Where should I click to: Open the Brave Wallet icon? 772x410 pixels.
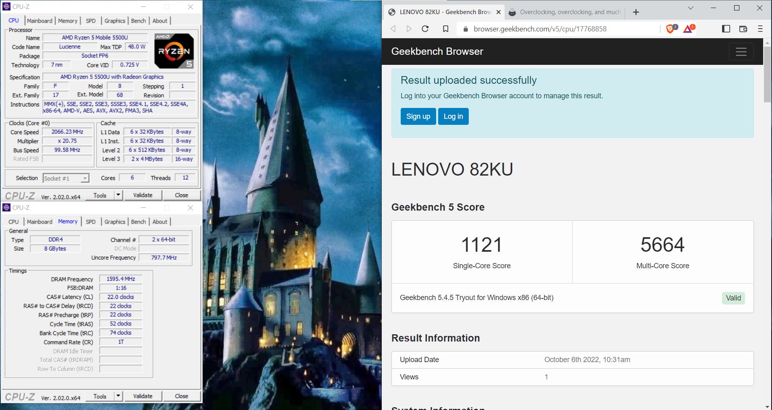point(743,29)
